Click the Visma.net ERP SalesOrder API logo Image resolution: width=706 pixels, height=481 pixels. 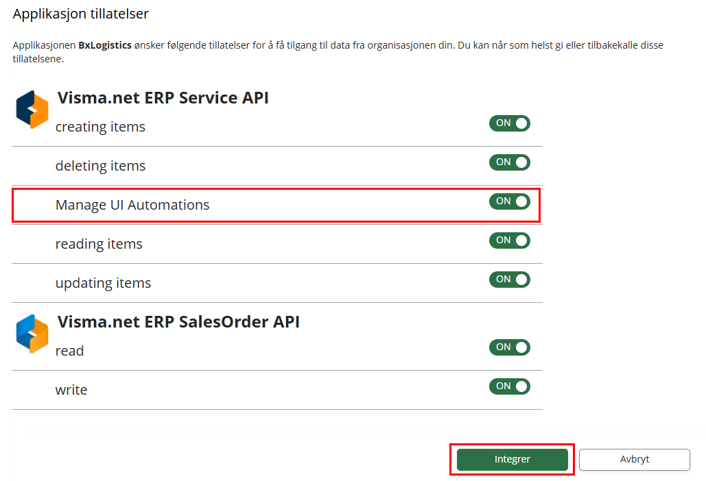point(32,333)
